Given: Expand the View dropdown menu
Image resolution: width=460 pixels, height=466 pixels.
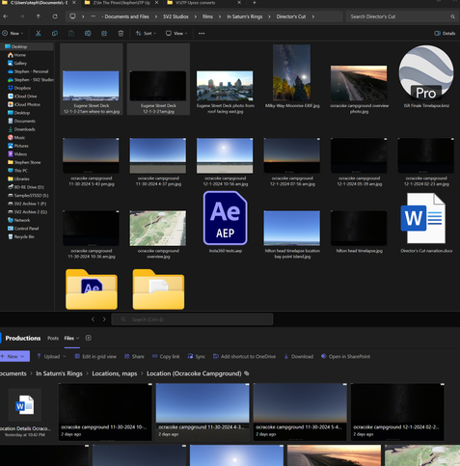Looking at the screenshot, I should tap(176, 33).
